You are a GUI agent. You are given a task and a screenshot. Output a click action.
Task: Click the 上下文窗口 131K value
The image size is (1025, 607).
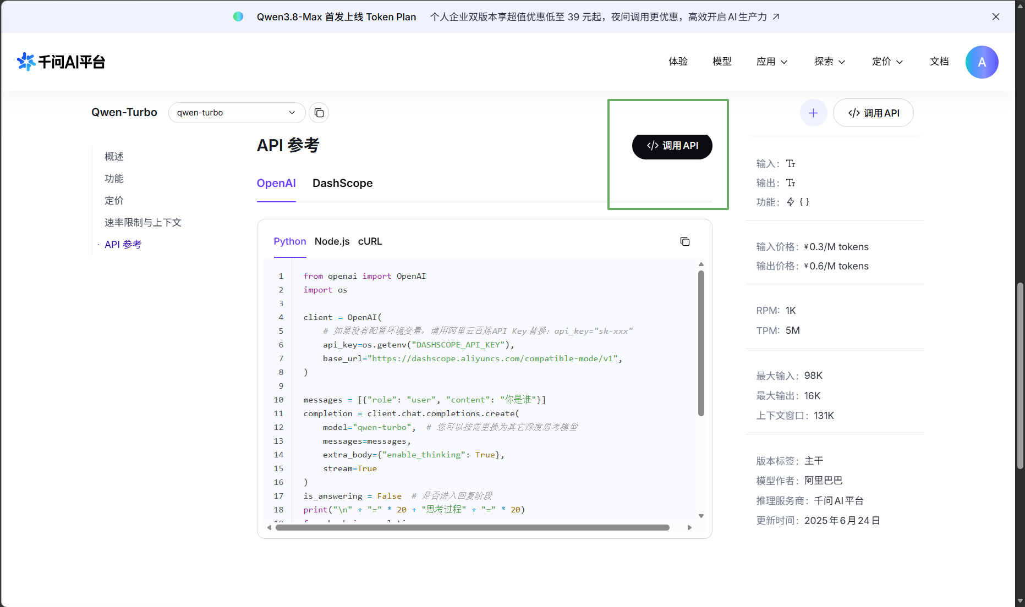[x=824, y=416]
